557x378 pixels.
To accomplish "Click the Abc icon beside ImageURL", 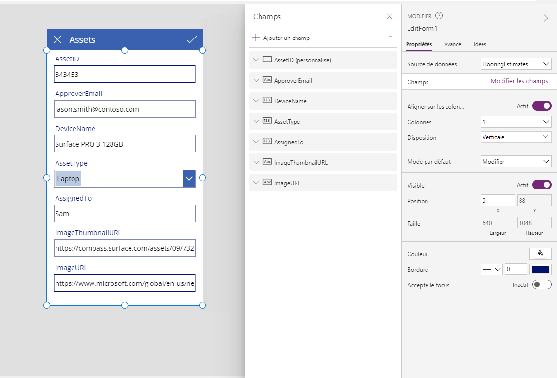I will click(x=267, y=182).
